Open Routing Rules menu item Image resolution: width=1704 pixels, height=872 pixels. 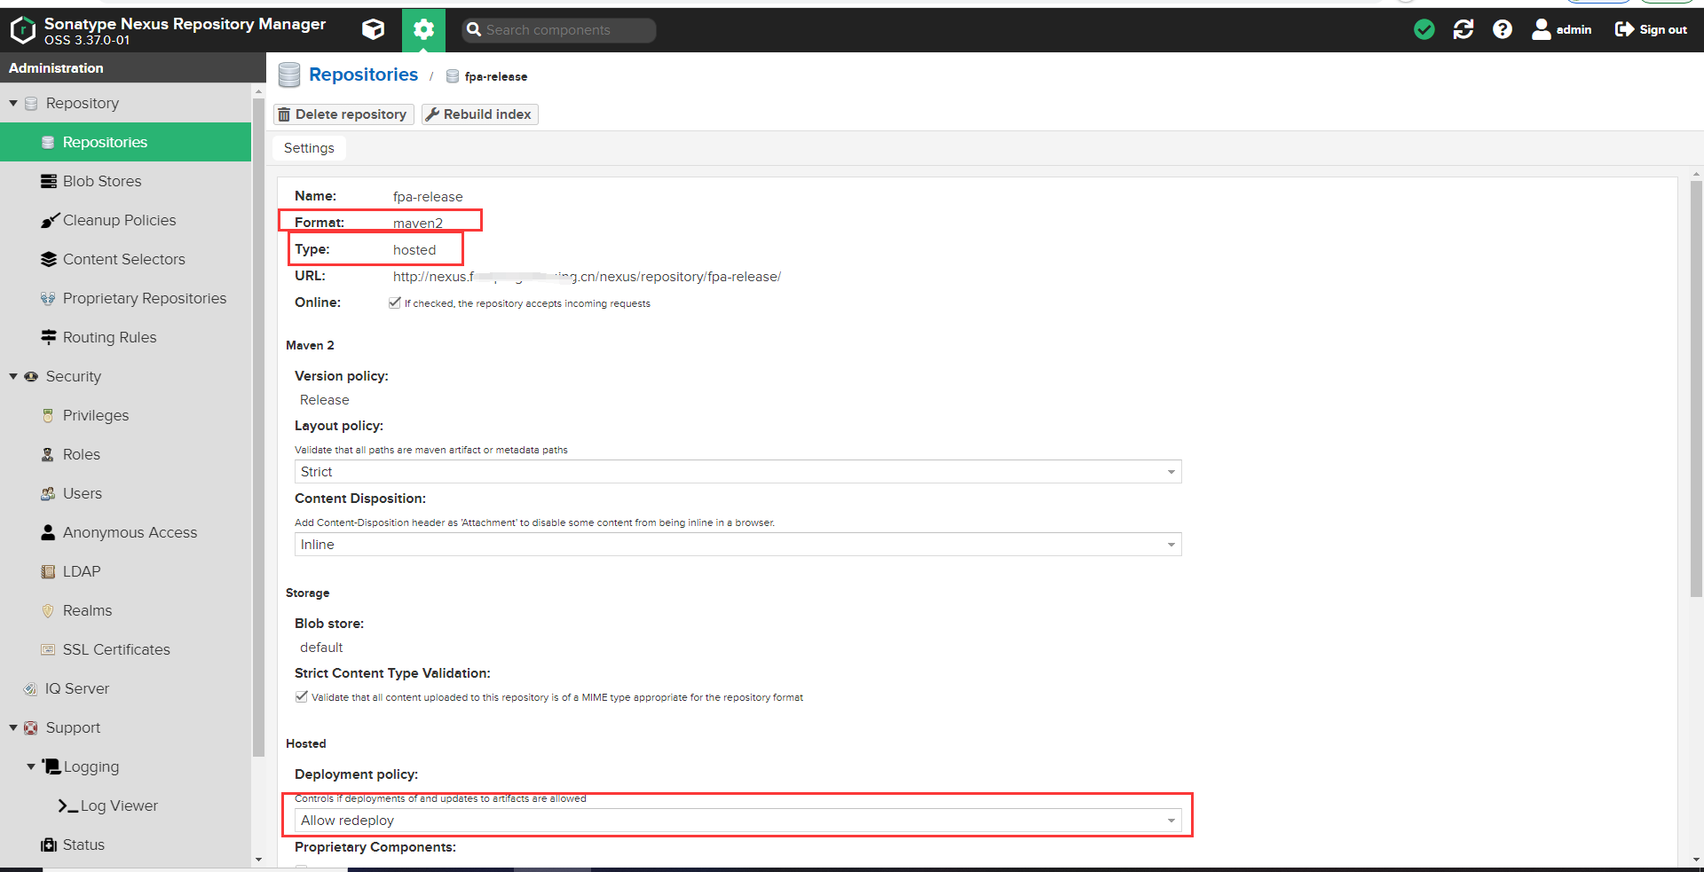click(x=126, y=337)
